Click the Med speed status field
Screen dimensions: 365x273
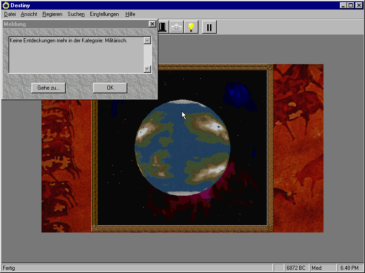(x=323, y=268)
